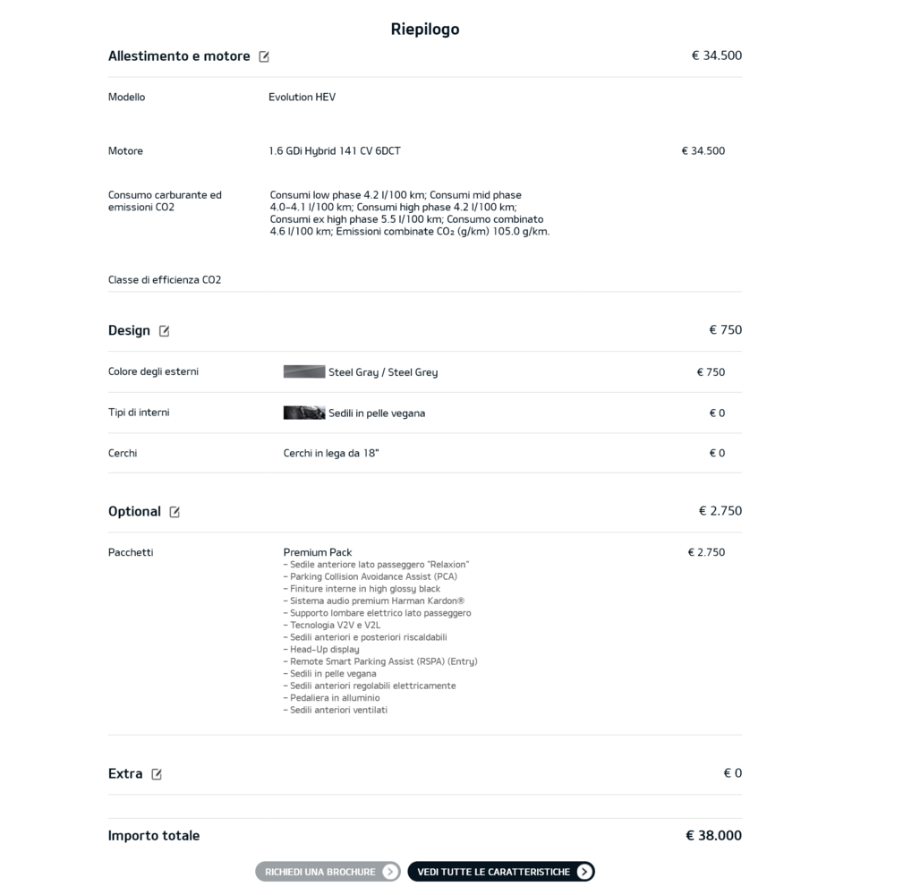Click arrow icon on Vedi tutte le caratteristiche
This screenshot has width=920, height=895.
pos(584,872)
